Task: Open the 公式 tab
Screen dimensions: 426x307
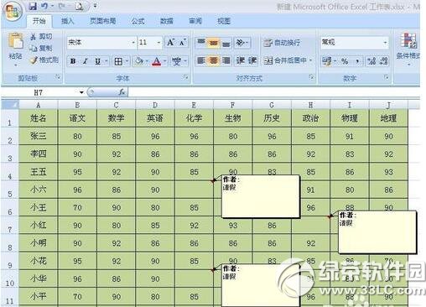Action: pos(138,21)
